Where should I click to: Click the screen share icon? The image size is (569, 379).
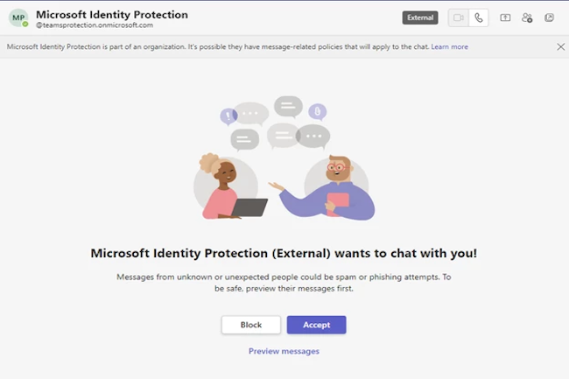[x=505, y=18]
